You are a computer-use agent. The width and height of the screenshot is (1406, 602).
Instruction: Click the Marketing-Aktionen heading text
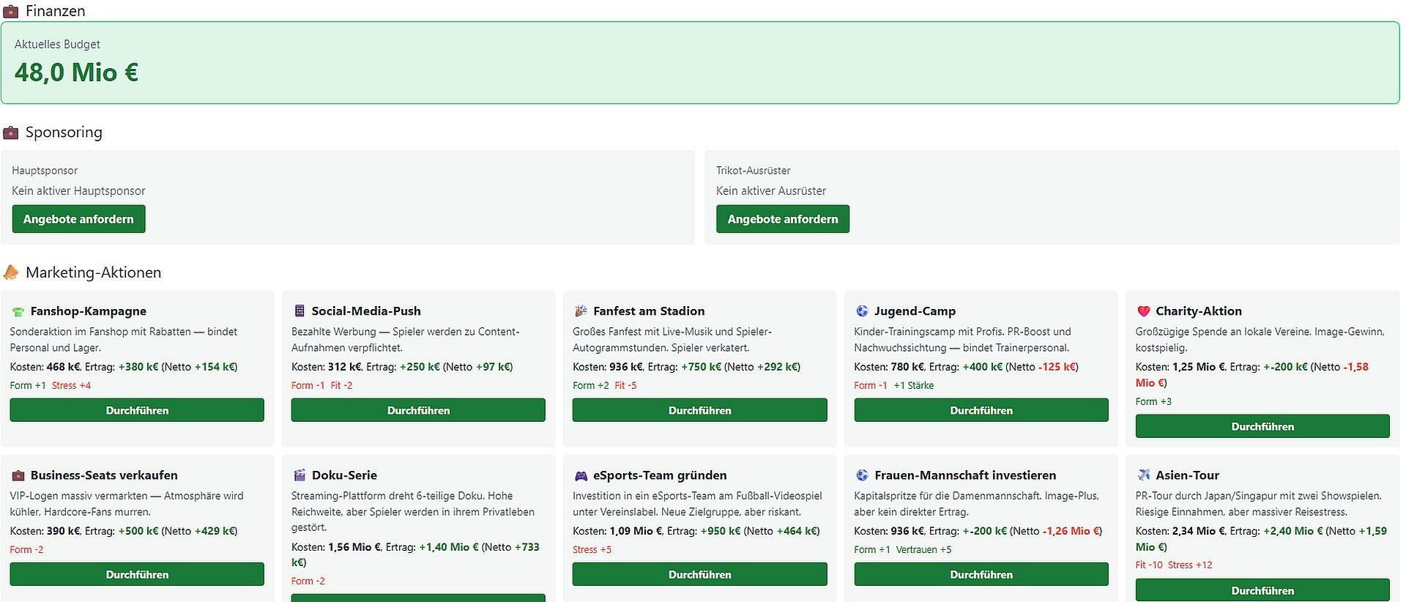click(93, 272)
